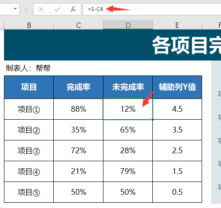Open Insert Function fx dialog
The image size is (221, 208).
pos(73,9)
